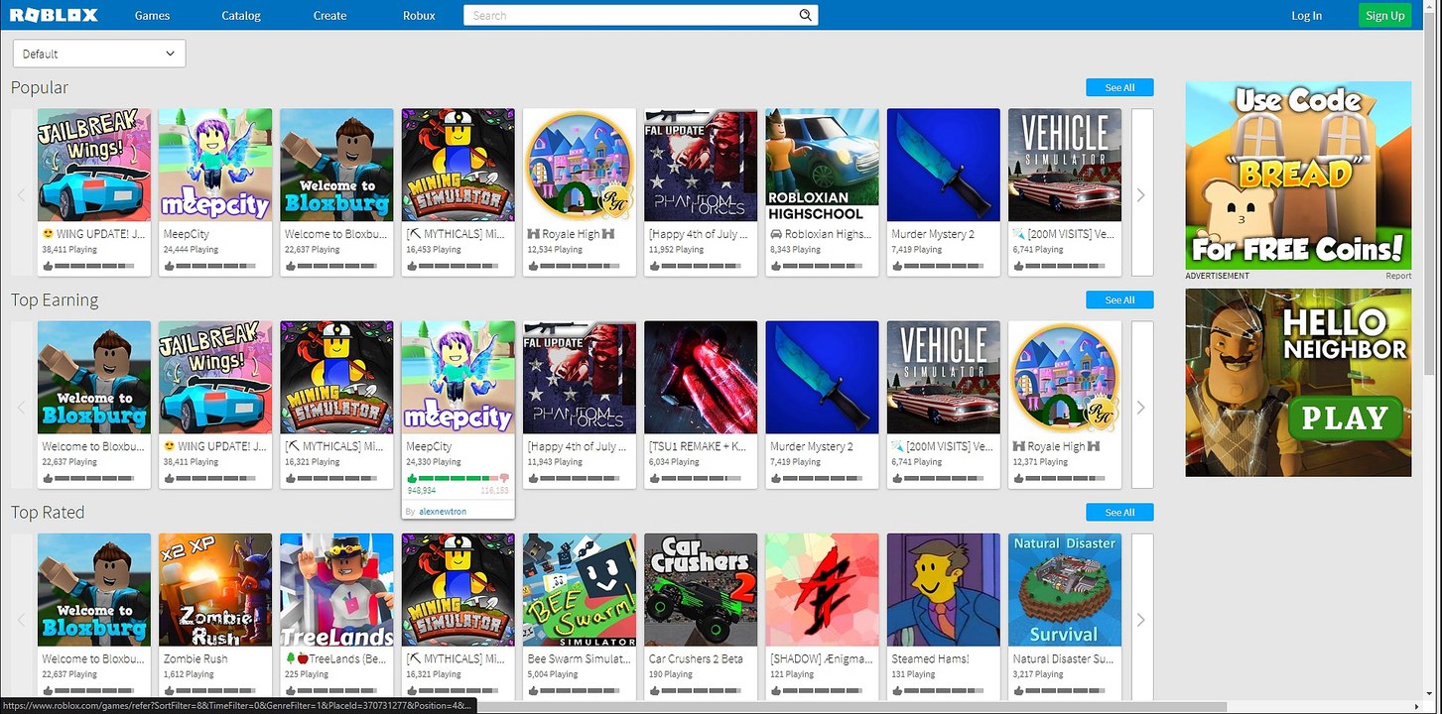The height and width of the screenshot is (714, 1442).
Task: Open MeepCity thumbnail in Top Earning row
Action: point(459,377)
